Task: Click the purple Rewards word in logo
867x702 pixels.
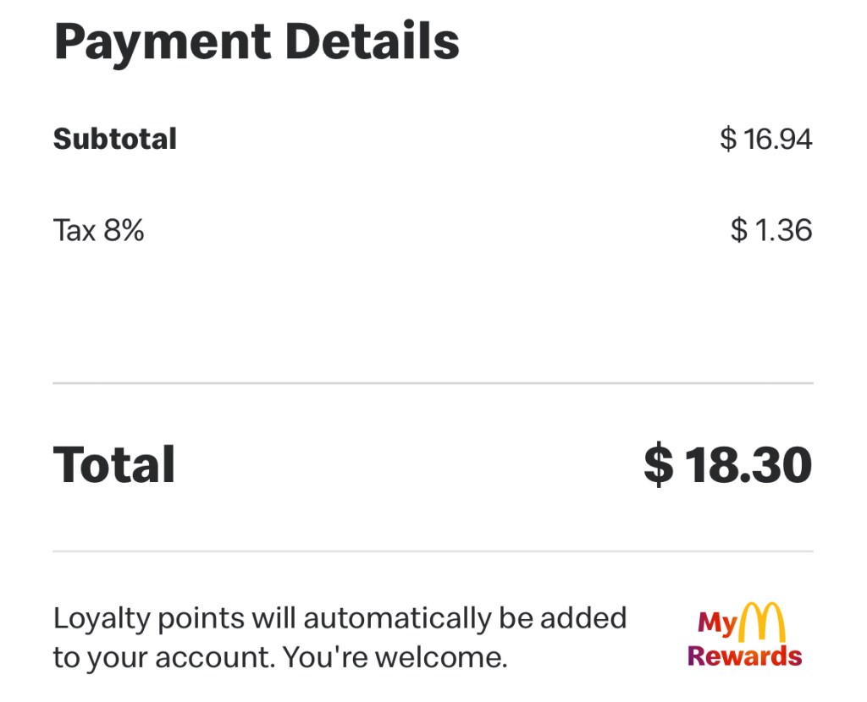Action: 744,656
